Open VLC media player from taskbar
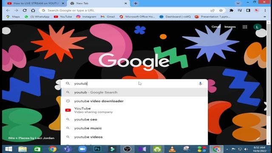Image resolution: width=272 pixels, height=153 pixels. (x=172, y=149)
